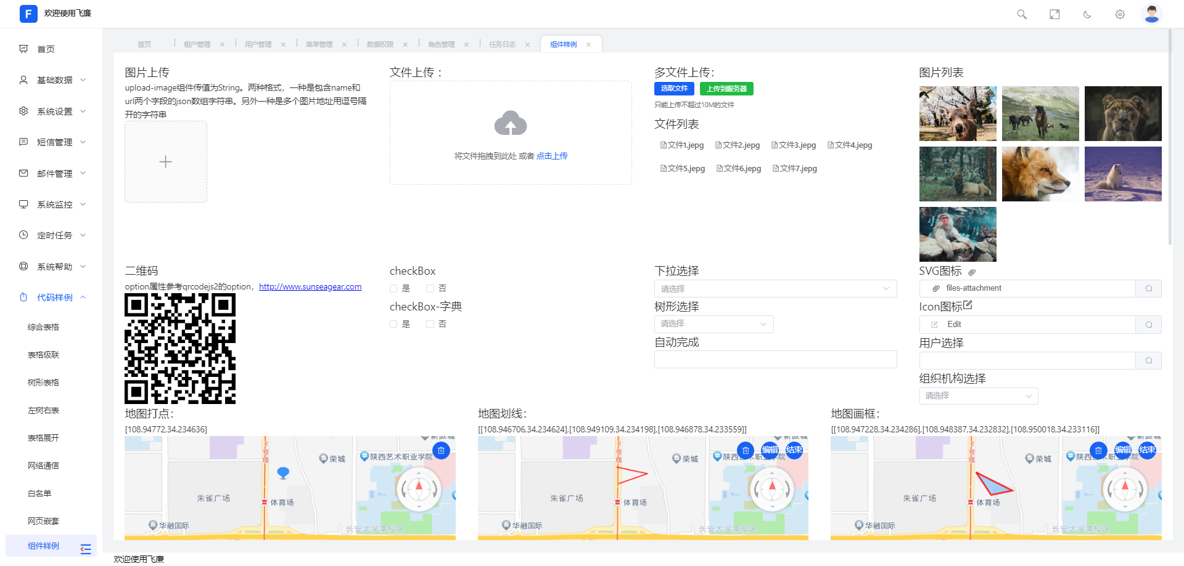Click the search icon in top header
This screenshot has width=1184, height=566.
[x=1021, y=14]
